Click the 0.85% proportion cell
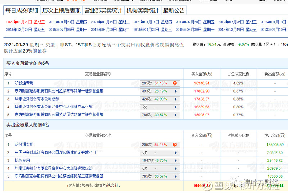The image size is (288, 195). tap(238, 99)
